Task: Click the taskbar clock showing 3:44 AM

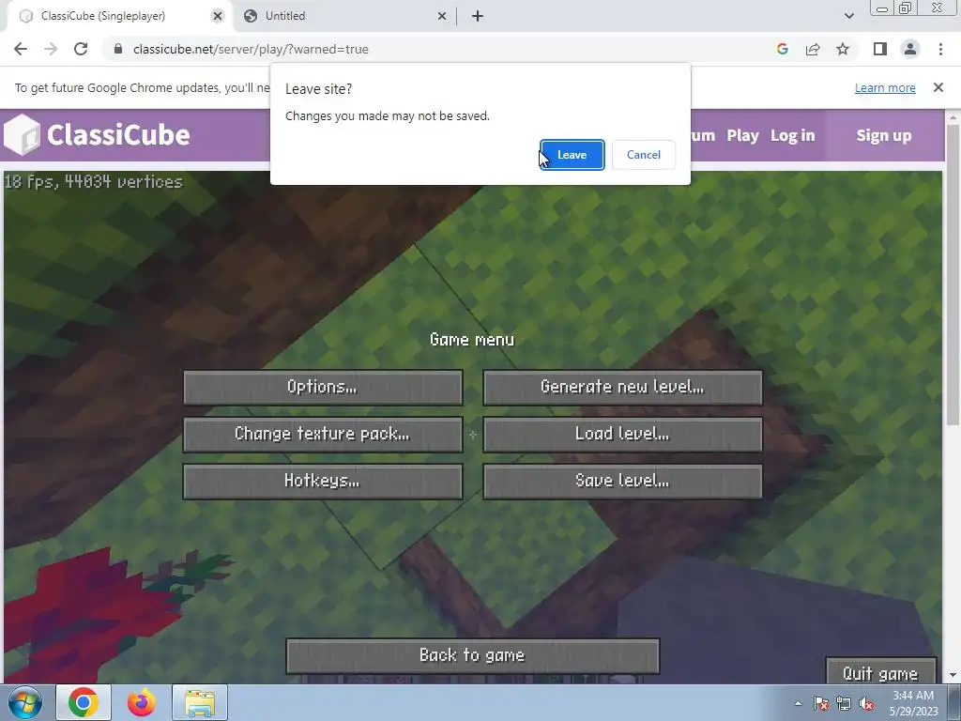Action: click(913, 702)
